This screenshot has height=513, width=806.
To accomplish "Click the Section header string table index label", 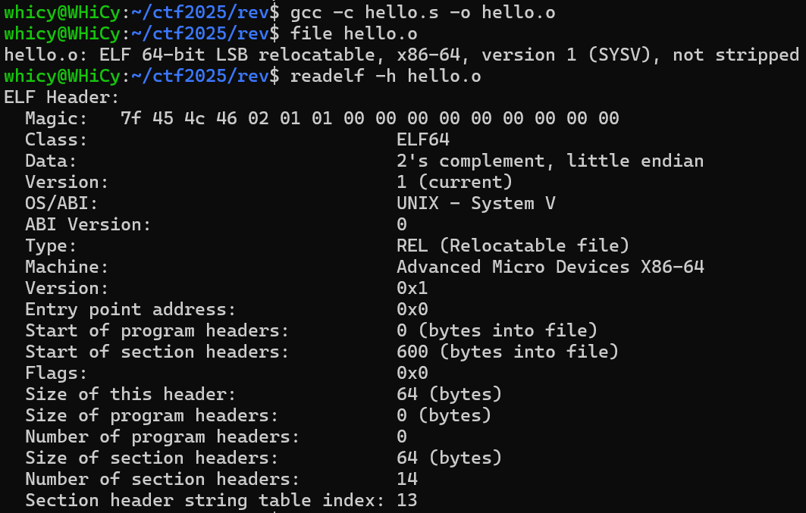I will pos(205,500).
